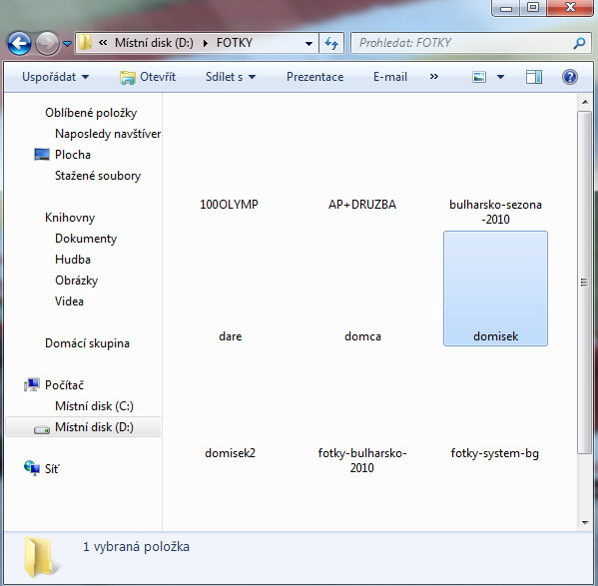Select the Plocha desktop icon in sidebar

[42, 155]
